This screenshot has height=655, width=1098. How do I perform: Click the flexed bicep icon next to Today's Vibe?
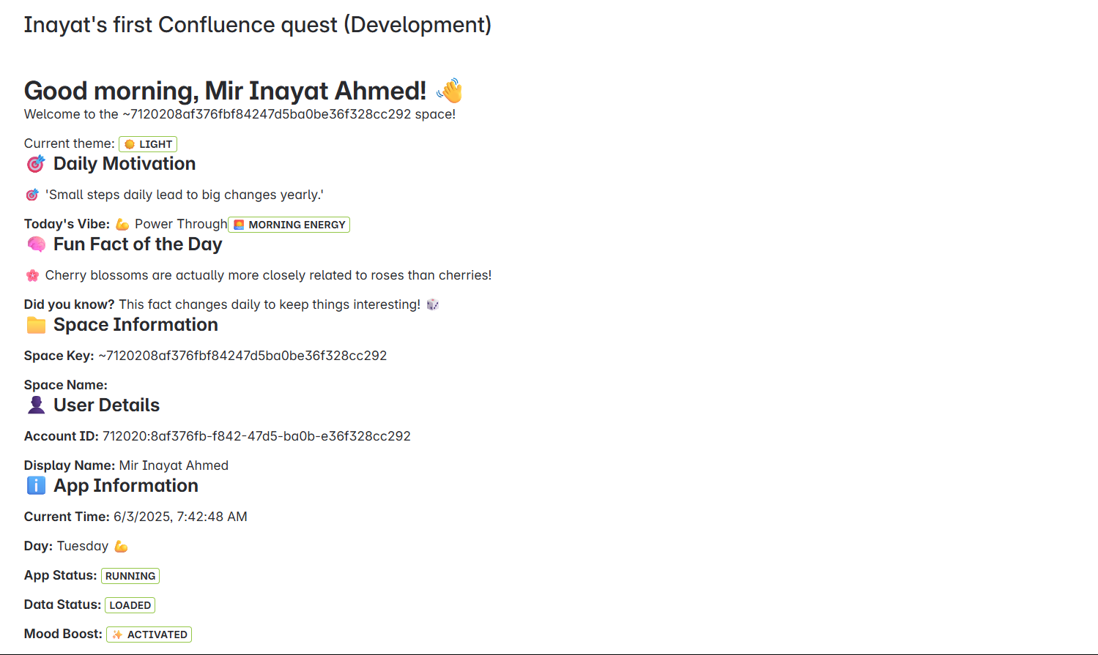(122, 224)
